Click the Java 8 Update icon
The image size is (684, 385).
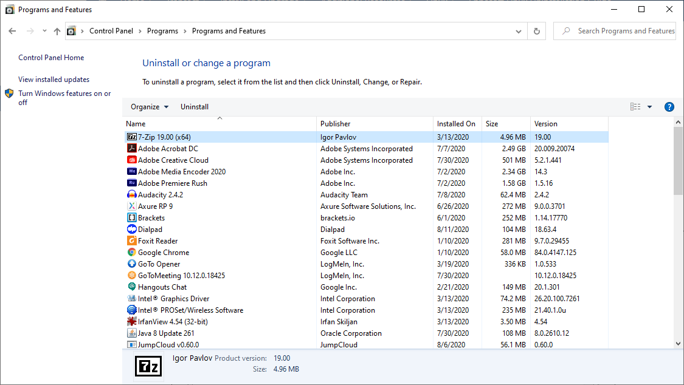(x=132, y=333)
